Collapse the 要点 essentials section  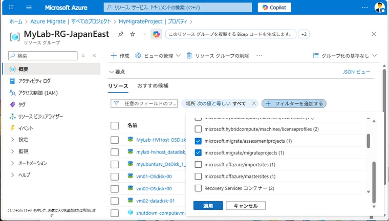(x=117, y=72)
